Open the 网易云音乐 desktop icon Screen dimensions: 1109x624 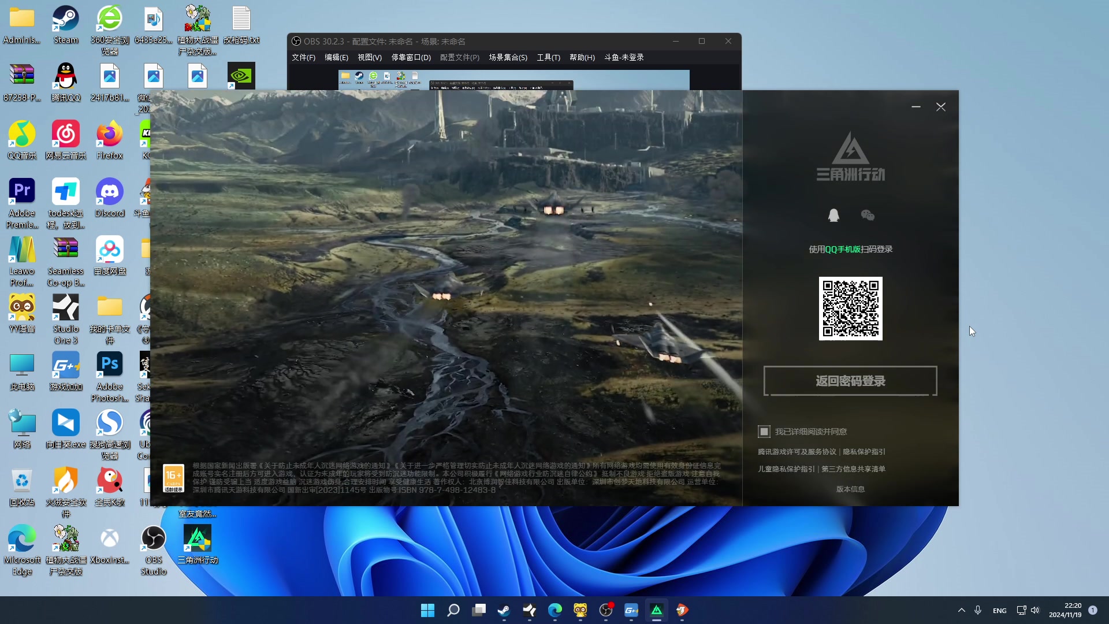tap(66, 140)
